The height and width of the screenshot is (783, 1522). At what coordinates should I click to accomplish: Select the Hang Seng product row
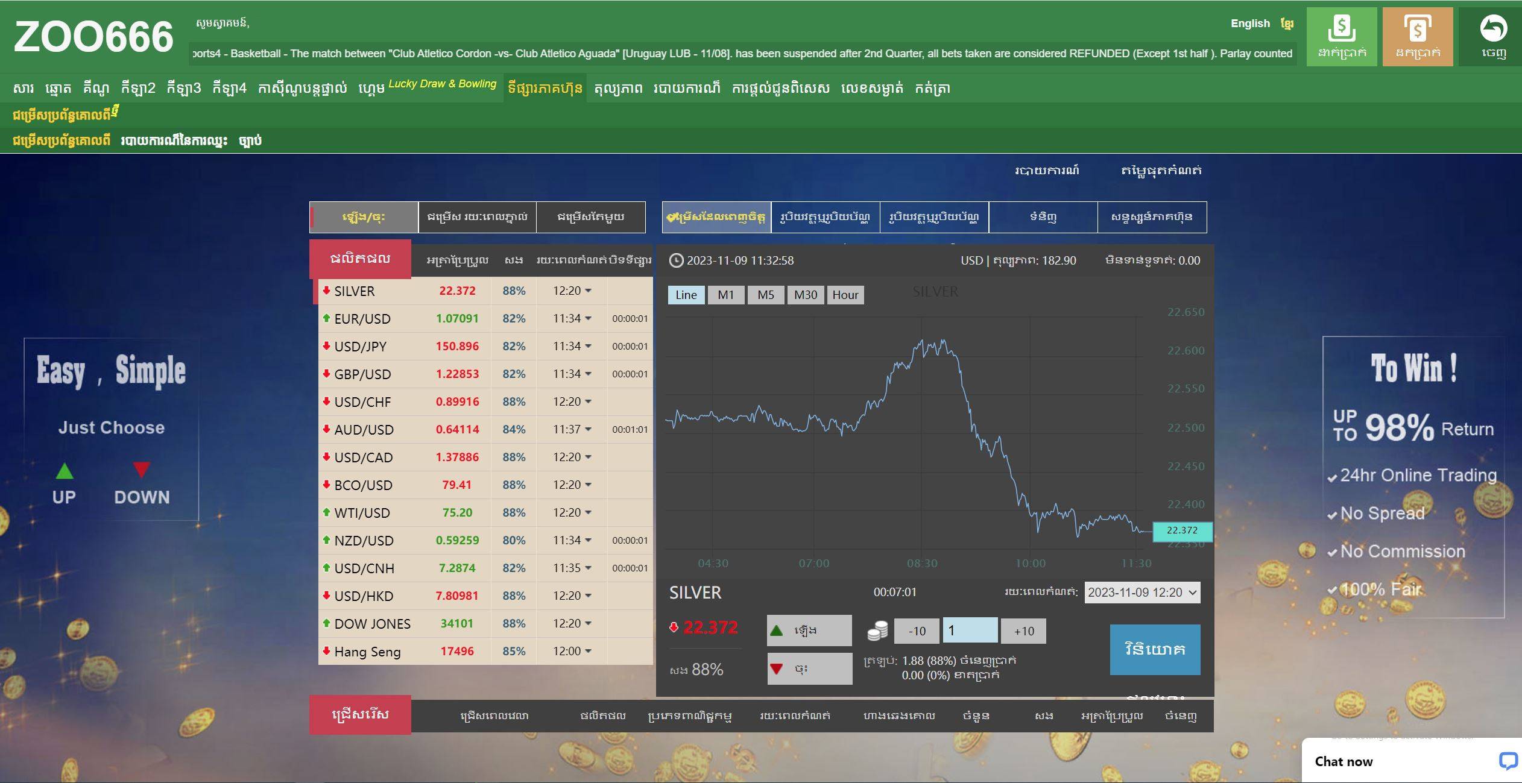[x=485, y=651]
